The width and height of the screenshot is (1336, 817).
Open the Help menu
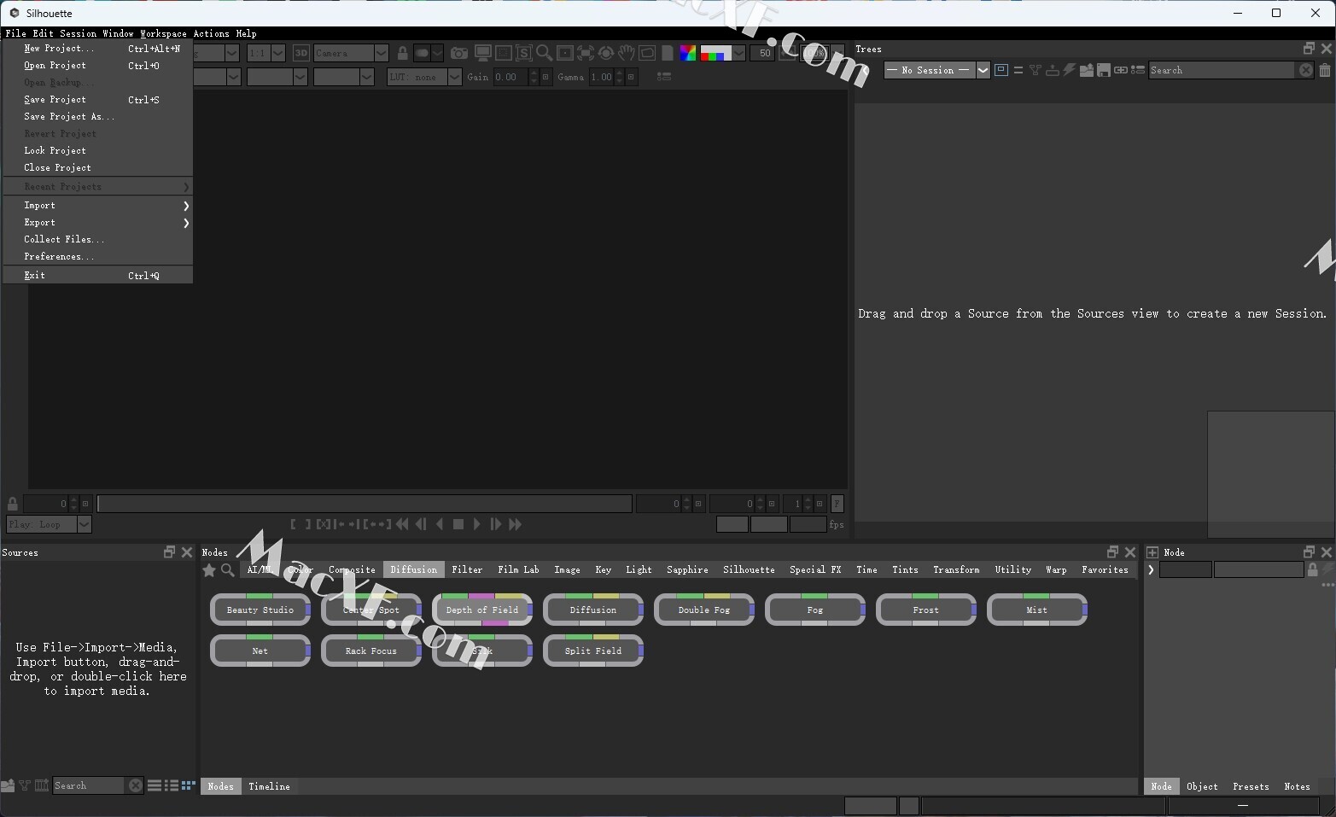pyautogui.click(x=246, y=33)
